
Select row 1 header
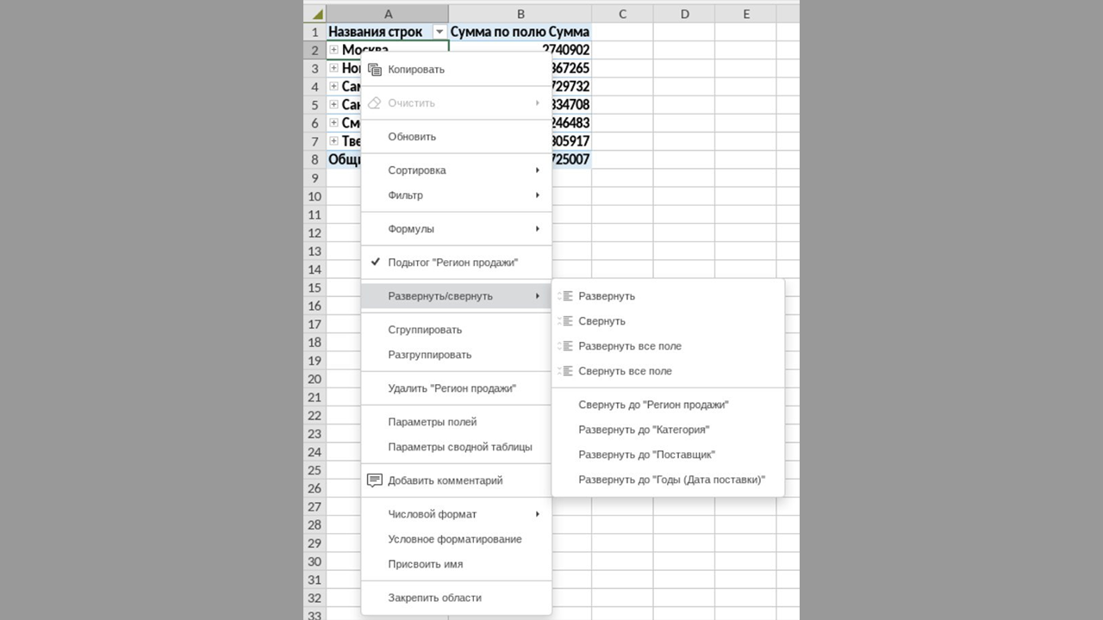point(315,32)
